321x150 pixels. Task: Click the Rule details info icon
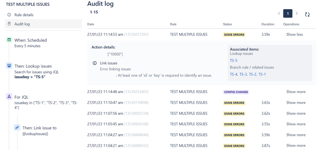(9, 15)
